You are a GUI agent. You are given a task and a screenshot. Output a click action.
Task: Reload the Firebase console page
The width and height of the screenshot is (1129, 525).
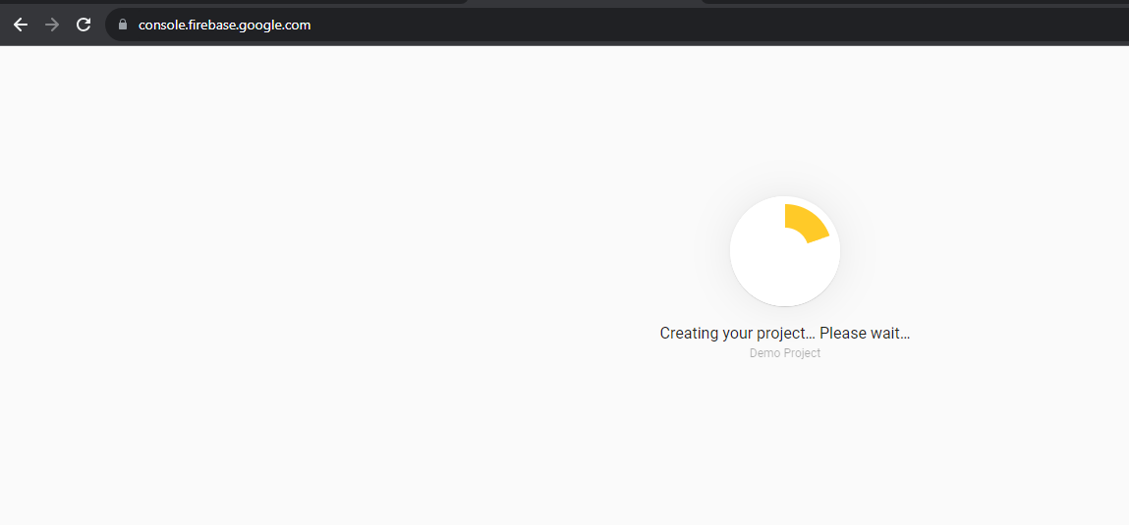(84, 25)
